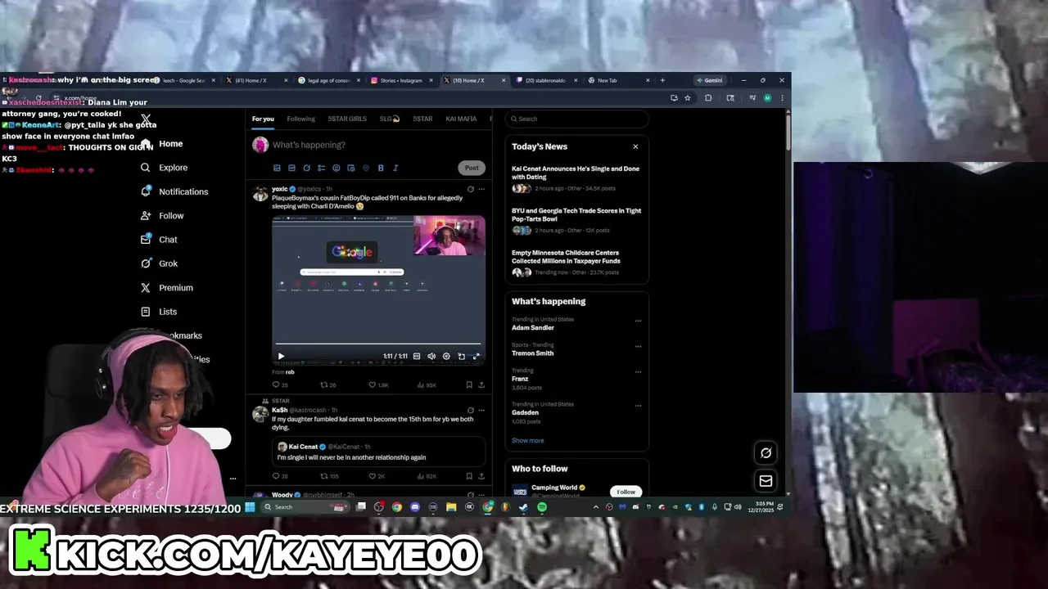Apply italic formatting in composer
Screen dimensions: 1048x589
pos(395,168)
